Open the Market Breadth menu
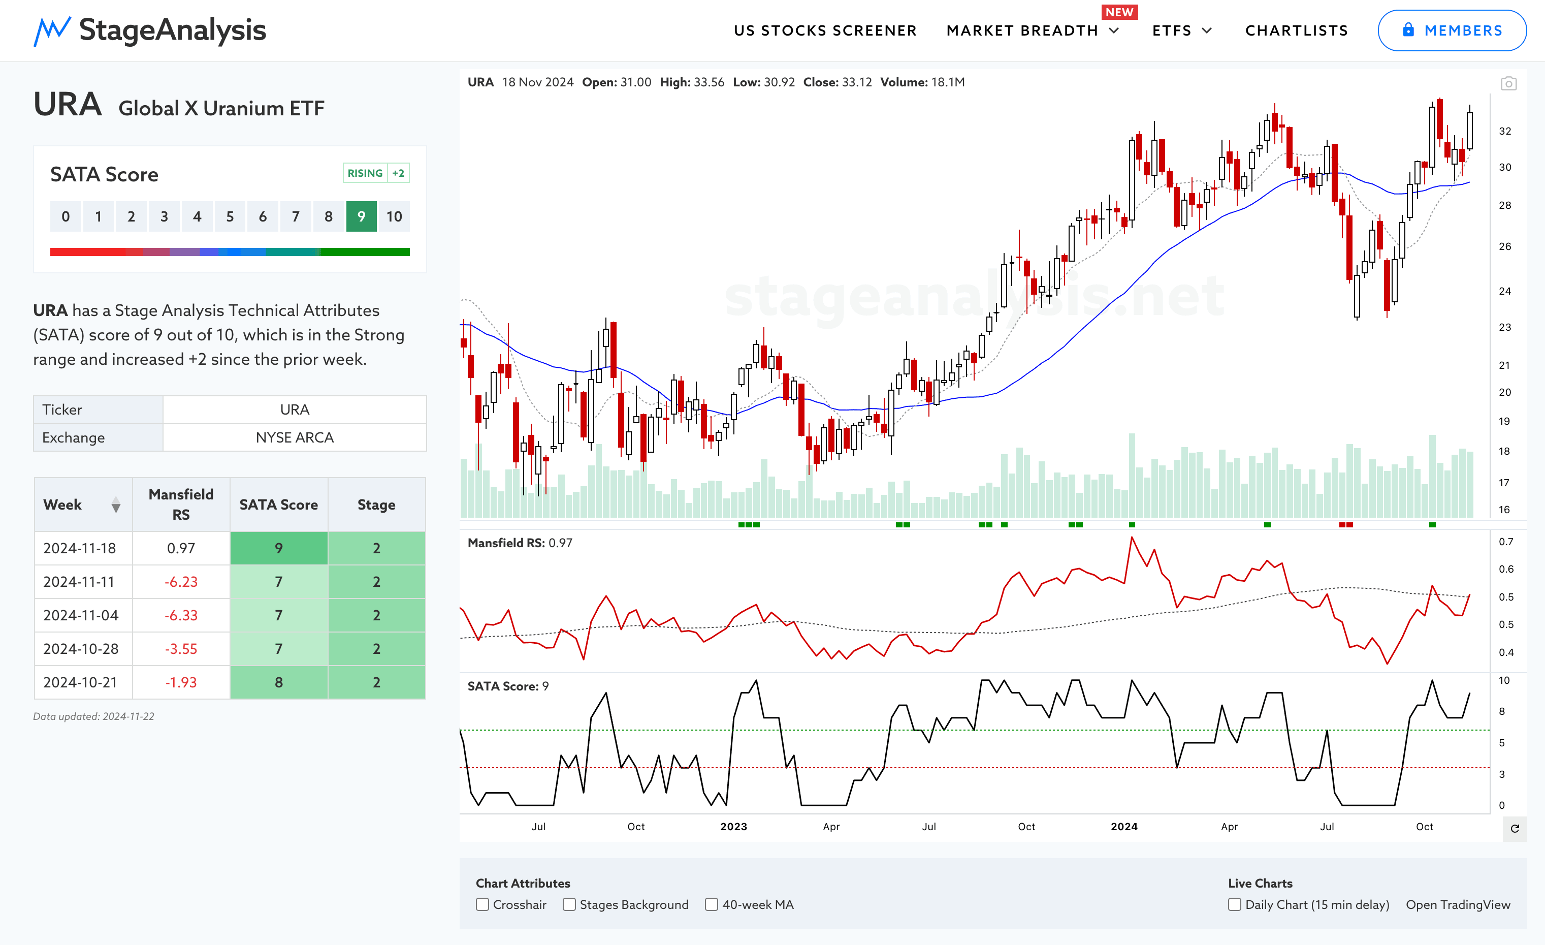 [1022, 30]
